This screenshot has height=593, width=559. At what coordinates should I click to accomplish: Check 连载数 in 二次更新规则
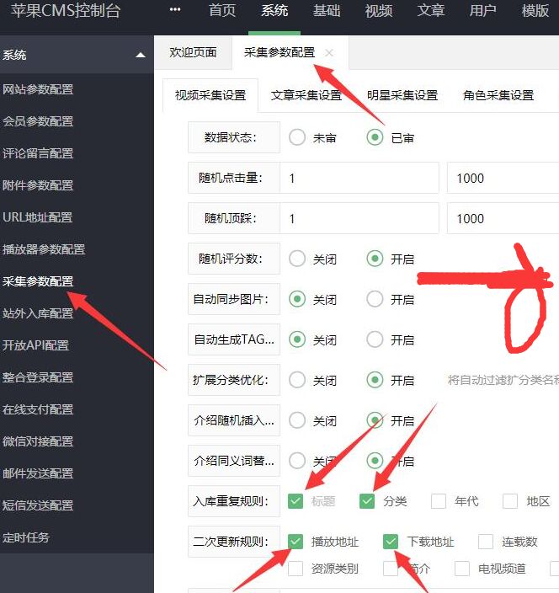[x=486, y=542]
